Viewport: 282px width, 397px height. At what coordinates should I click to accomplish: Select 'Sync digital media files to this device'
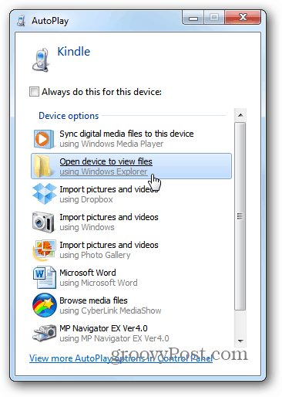coord(131,139)
